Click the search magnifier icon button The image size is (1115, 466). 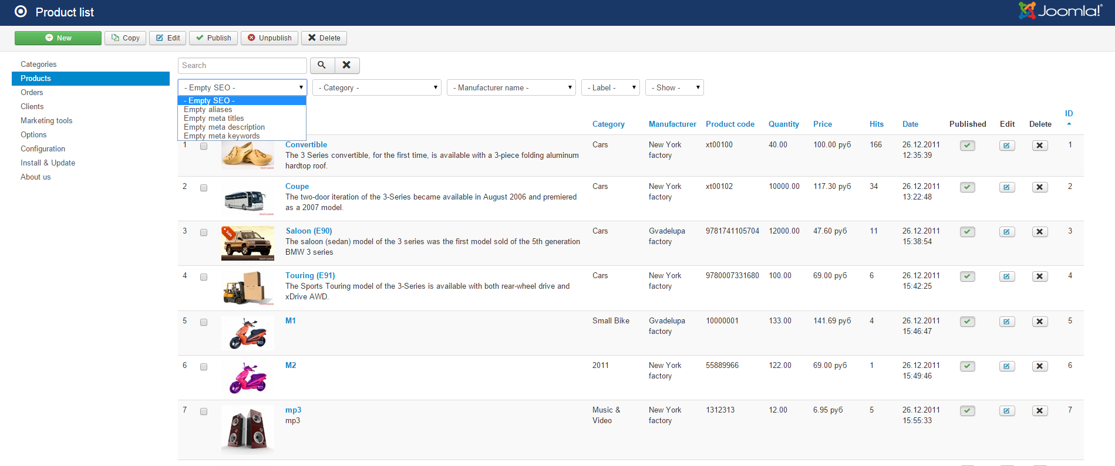point(322,65)
